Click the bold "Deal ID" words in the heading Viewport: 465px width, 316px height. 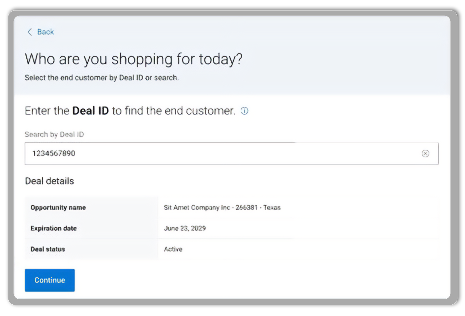[90, 111]
